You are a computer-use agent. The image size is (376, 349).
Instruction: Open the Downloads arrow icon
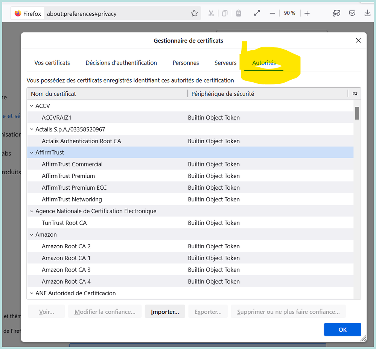tap(367, 13)
